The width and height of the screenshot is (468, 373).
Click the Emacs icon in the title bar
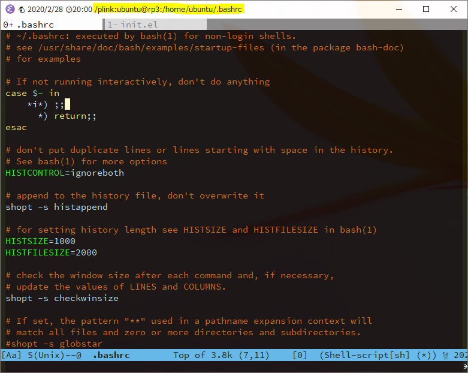pyautogui.click(x=10, y=9)
